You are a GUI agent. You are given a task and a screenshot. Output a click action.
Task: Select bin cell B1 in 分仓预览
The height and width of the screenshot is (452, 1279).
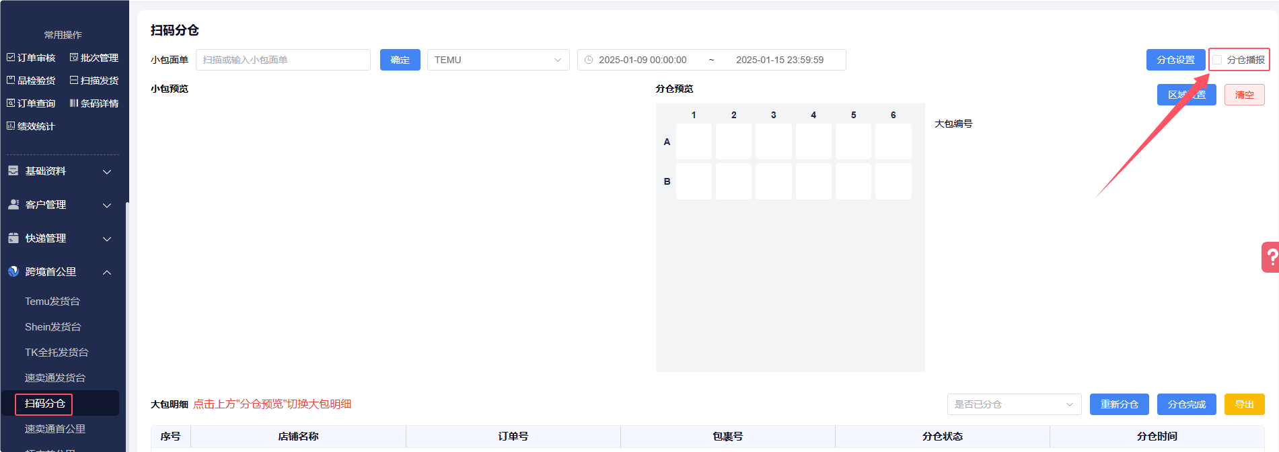694,181
